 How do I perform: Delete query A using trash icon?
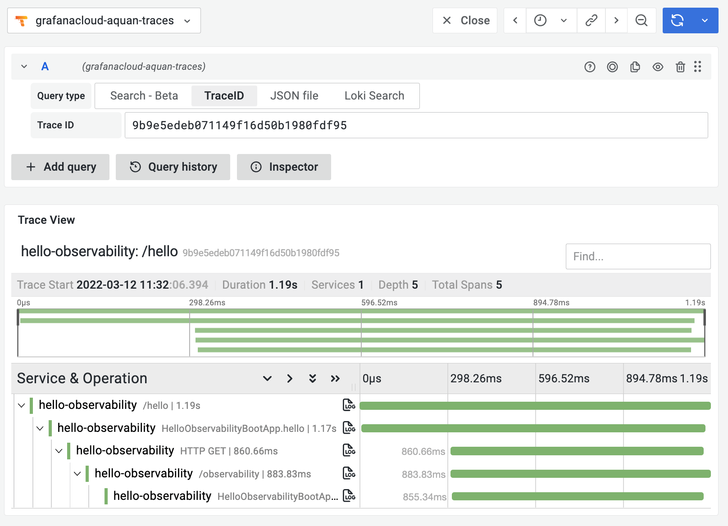[680, 67]
